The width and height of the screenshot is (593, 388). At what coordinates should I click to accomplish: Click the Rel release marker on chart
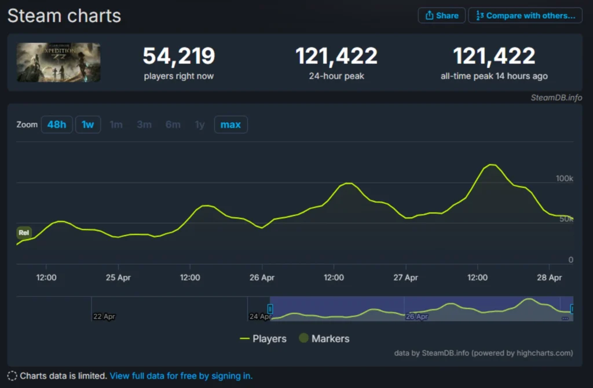point(24,233)
